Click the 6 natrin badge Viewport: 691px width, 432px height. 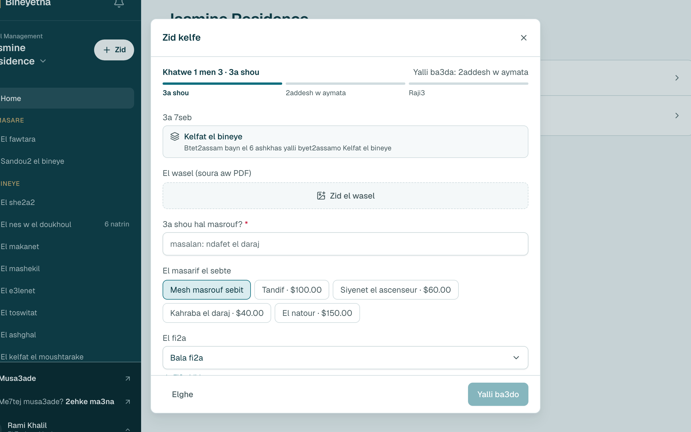pos(117,224)
